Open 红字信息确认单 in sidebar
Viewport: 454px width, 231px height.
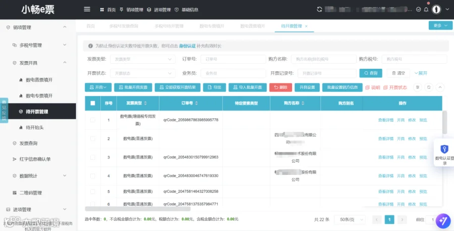click(38, 159)
